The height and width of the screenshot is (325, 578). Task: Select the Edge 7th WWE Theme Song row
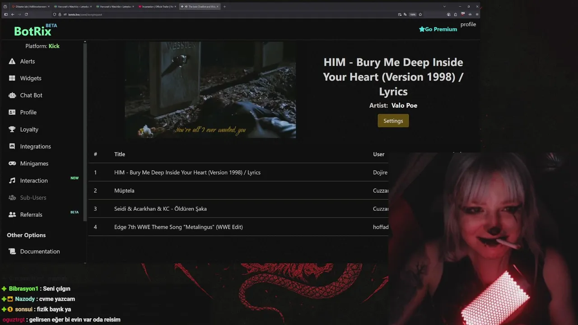(238, 227)
